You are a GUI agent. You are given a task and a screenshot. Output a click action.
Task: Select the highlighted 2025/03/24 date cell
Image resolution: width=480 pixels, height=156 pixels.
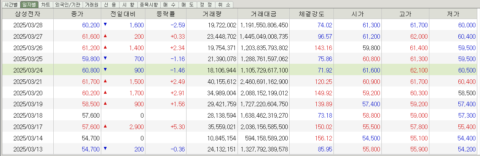[27, 70]
